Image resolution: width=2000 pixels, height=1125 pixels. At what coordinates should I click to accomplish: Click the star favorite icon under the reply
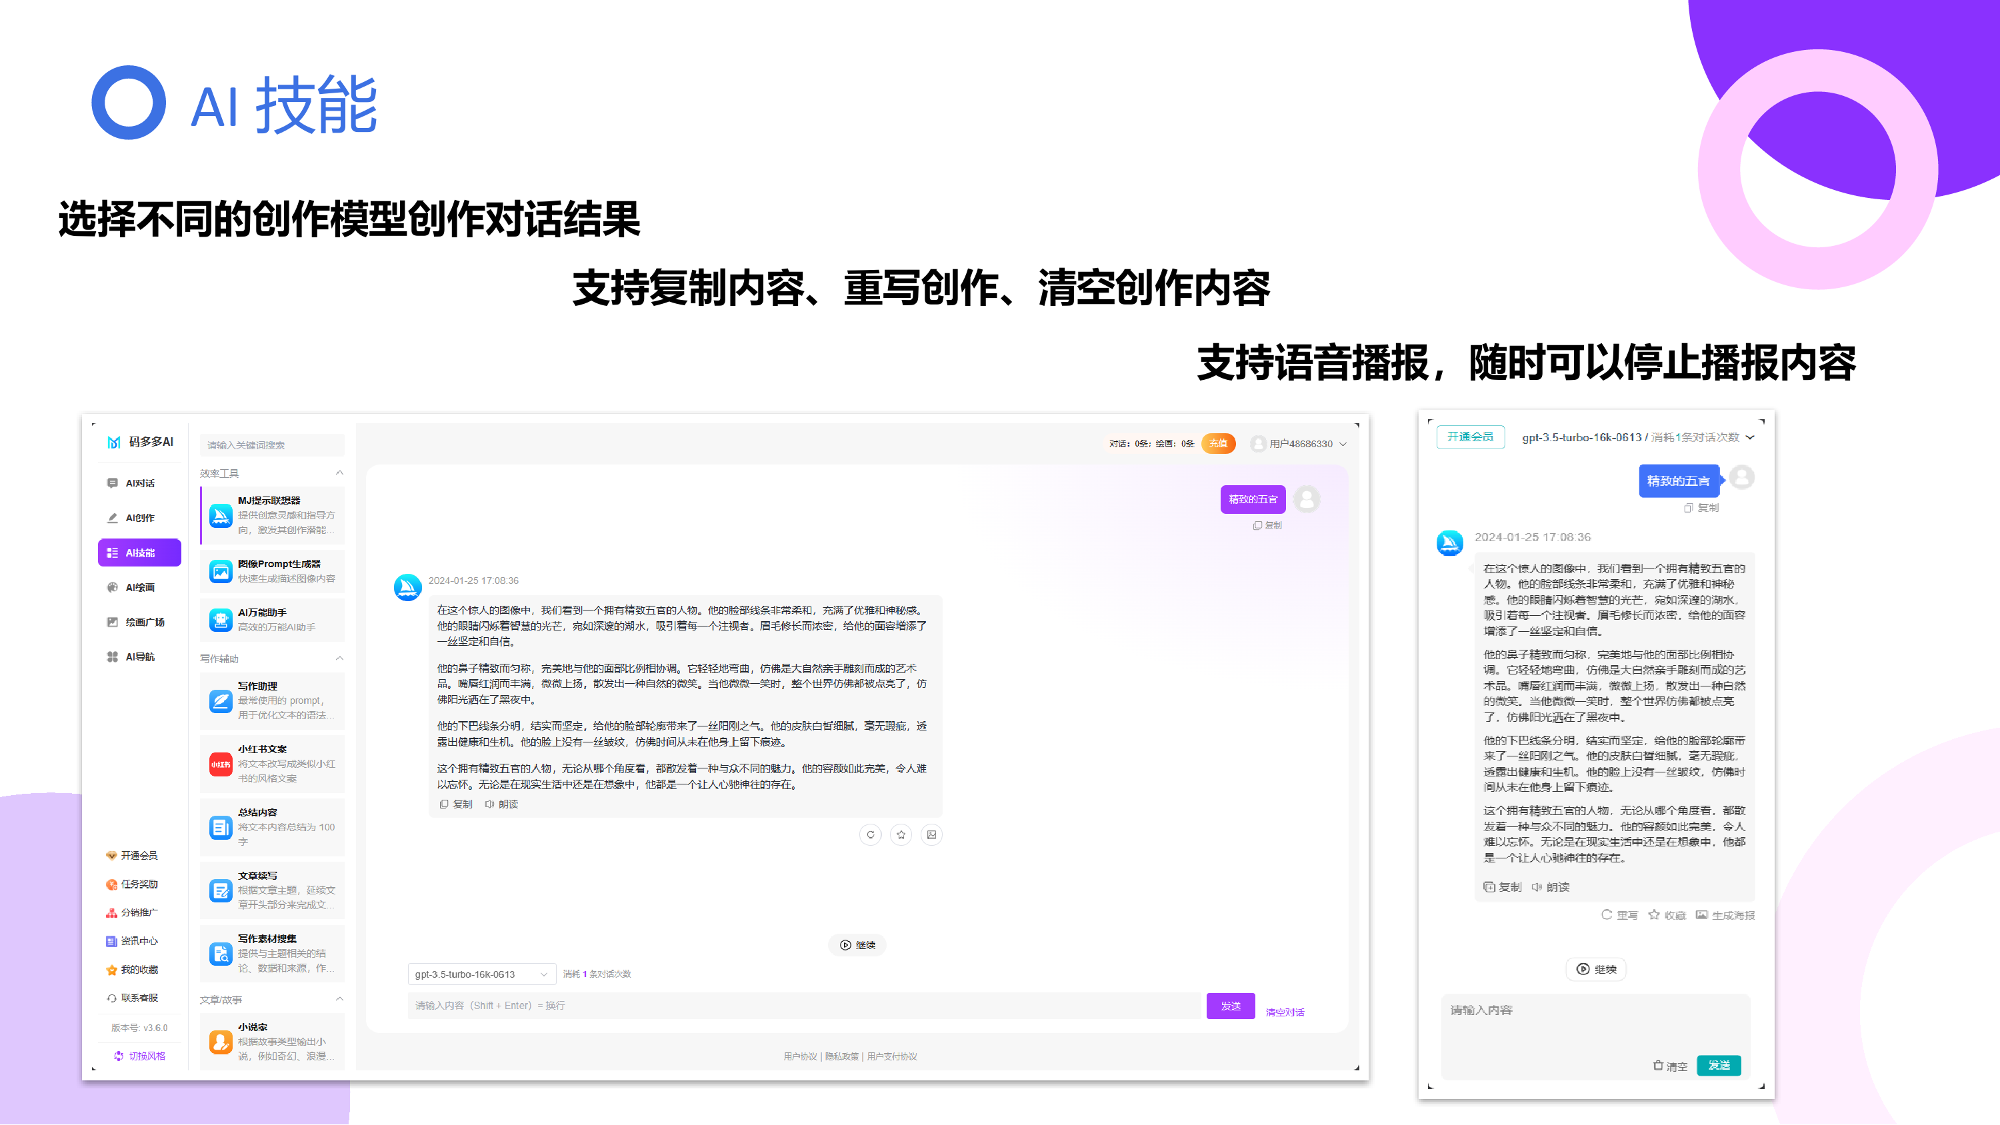click(901, 834)
